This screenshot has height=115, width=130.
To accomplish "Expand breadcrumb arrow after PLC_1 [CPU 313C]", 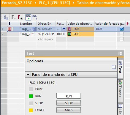I will [x=74, y=3].
